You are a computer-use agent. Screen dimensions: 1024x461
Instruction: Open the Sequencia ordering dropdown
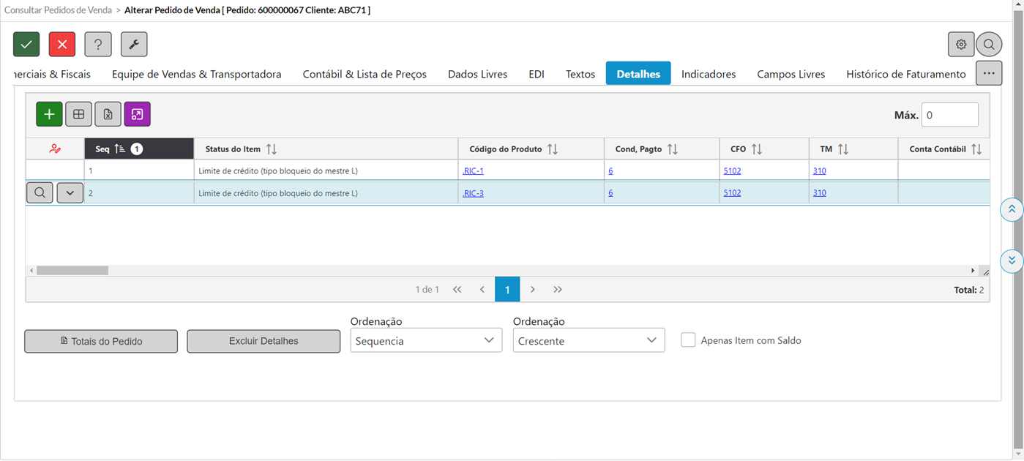[426, 340]
